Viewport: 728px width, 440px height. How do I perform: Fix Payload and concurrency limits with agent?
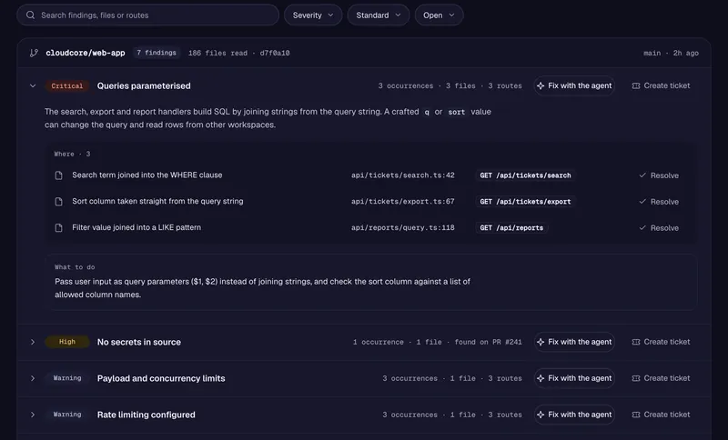[x=574, y=378]
